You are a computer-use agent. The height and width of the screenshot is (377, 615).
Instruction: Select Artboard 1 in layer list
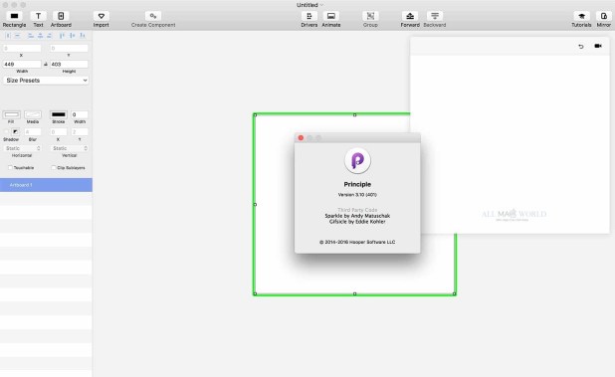[46, 185]
